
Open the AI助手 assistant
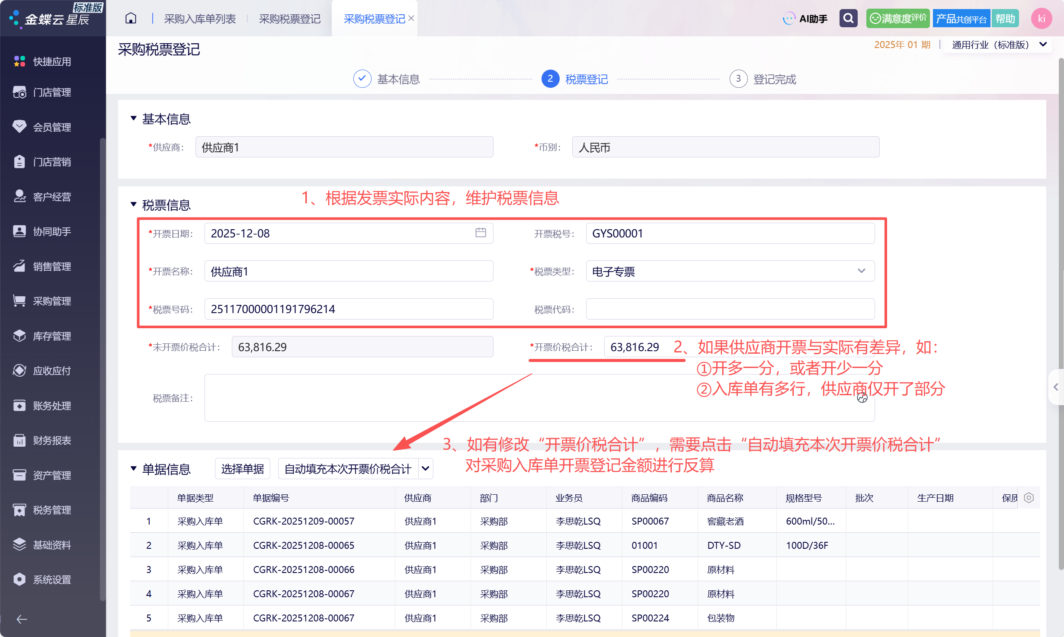[x=805, y=19]
